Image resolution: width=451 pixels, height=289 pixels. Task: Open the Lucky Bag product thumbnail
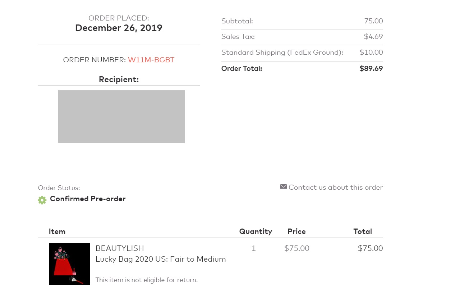(x=69, y=264)
